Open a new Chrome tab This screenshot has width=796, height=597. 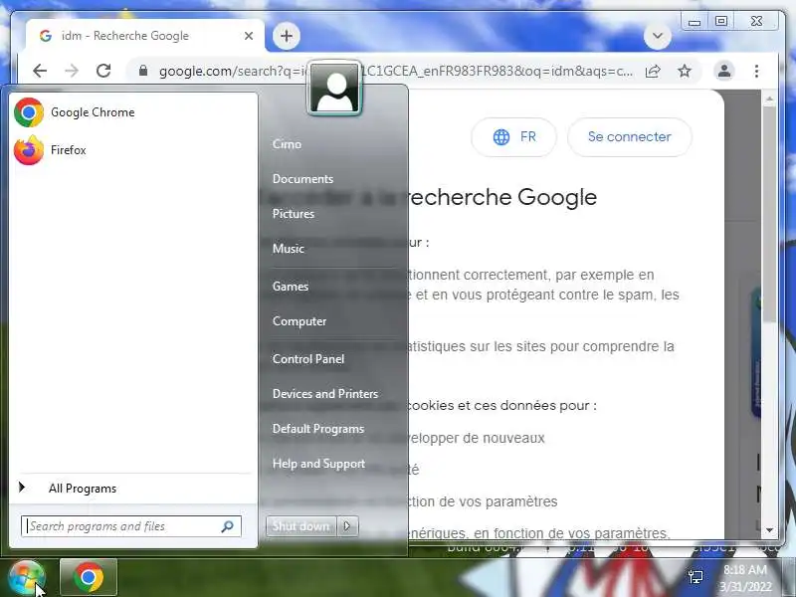click(x=287, y=36)
